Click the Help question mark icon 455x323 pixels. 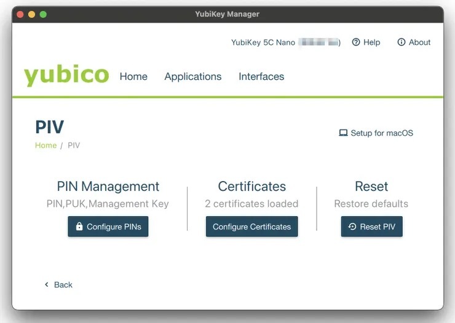tap(356, 42)
